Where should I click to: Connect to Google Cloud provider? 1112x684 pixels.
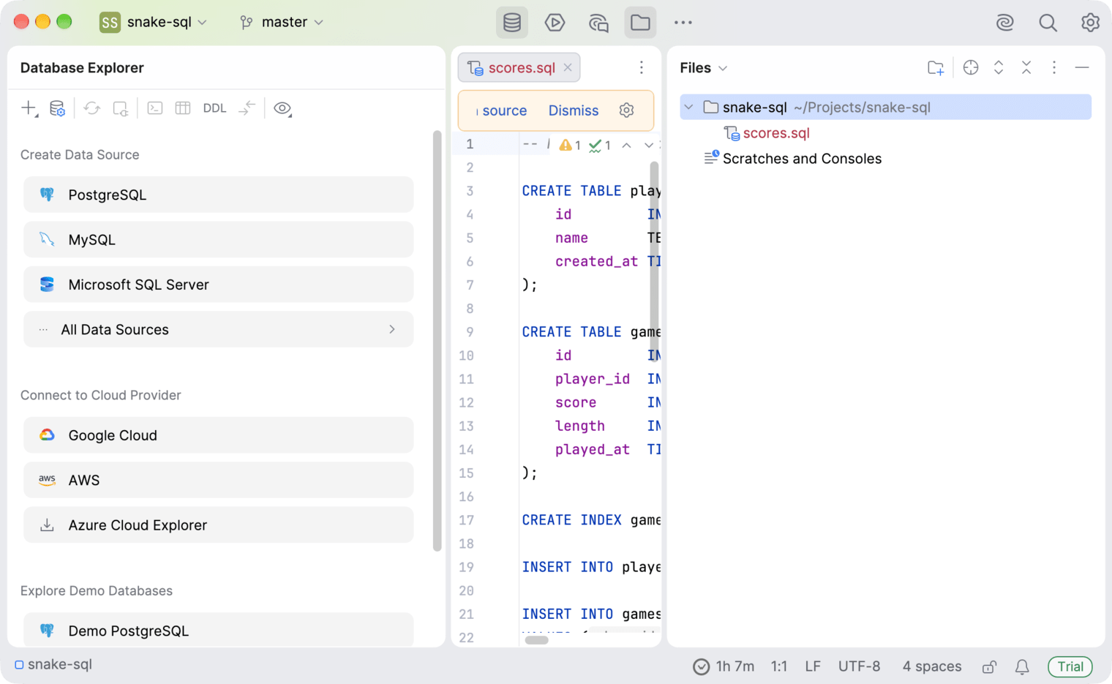pos(219,436)
